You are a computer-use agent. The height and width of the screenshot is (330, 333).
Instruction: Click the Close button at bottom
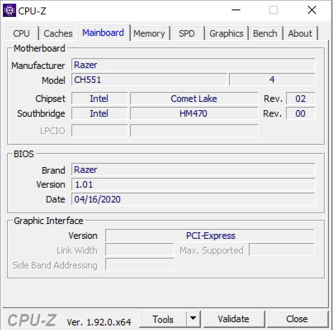point(297,319)
